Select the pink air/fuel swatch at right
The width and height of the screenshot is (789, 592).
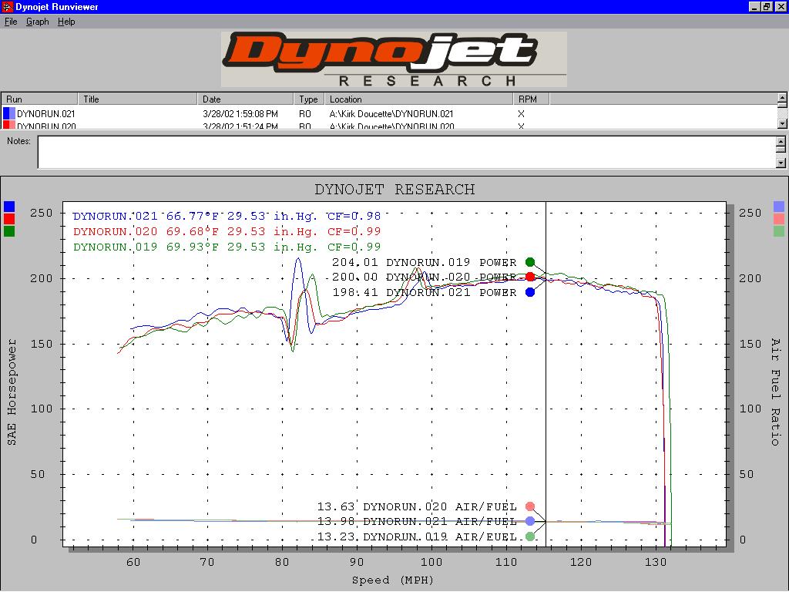[779, 219]
